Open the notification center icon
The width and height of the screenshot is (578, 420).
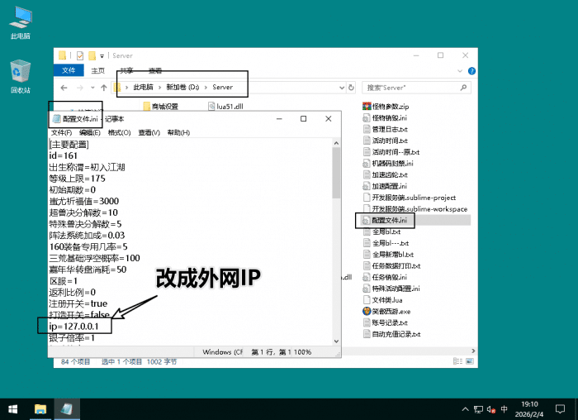560,409
